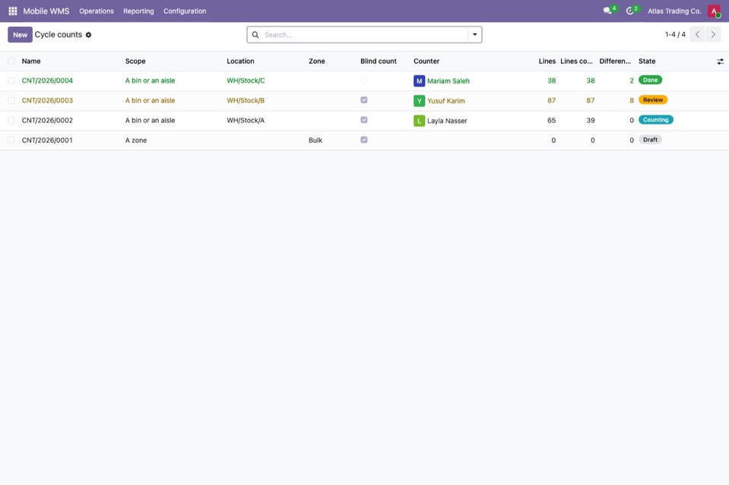
Task: Click the Done state badge
Action: pyautogui.click(x=650, y=80)
